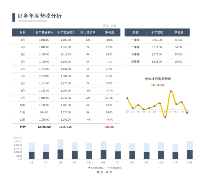This screenshot has height=182, width=209.
Task: Select the -582.00 total net profit
Action: (109, 127)
